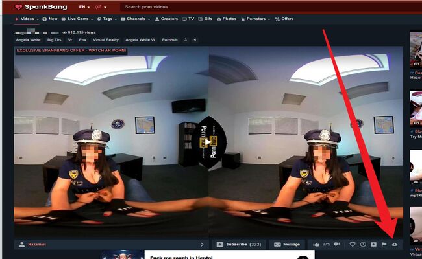422x259 pixels.
Task: Click the watch later clock icon
Action: pyautogui.click(x=363, y=244)
